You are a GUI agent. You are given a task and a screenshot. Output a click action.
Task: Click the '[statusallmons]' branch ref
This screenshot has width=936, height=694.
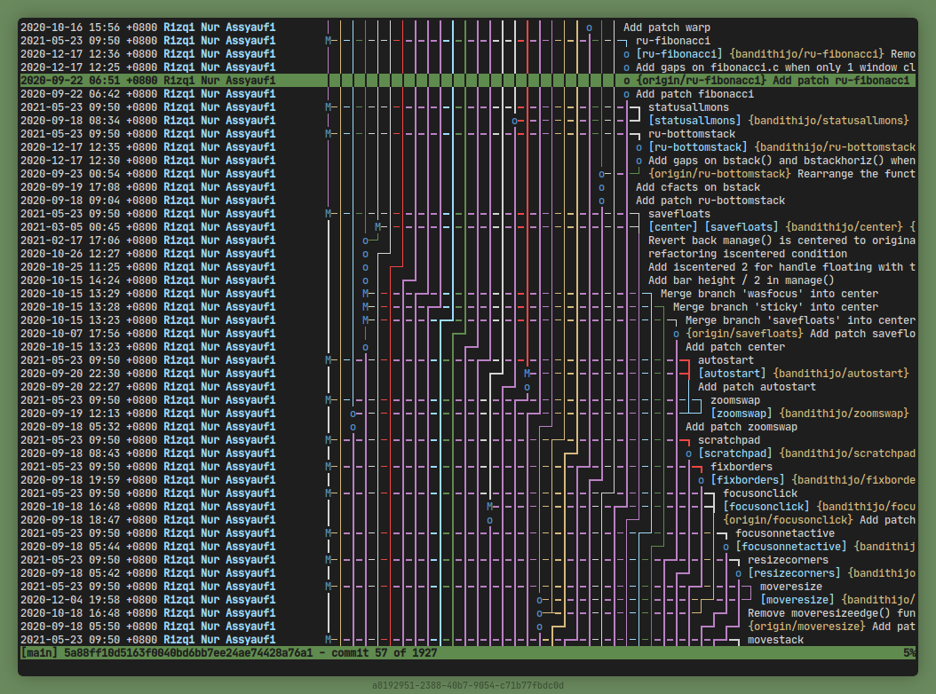pos(694,121)
